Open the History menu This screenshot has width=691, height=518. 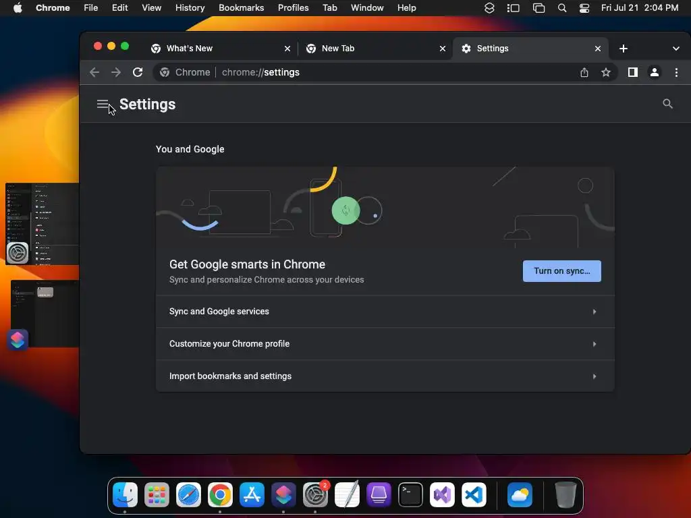pyautogui.click(x=190, y=8)
